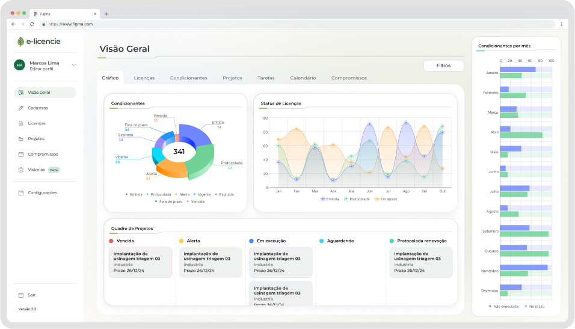Switch to the Calendário tab
Screen dimensions: 575x329
(x=303, y=78)
